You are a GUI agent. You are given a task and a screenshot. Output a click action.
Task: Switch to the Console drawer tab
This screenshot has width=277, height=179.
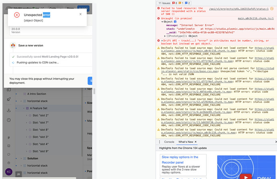pos(169,142)
